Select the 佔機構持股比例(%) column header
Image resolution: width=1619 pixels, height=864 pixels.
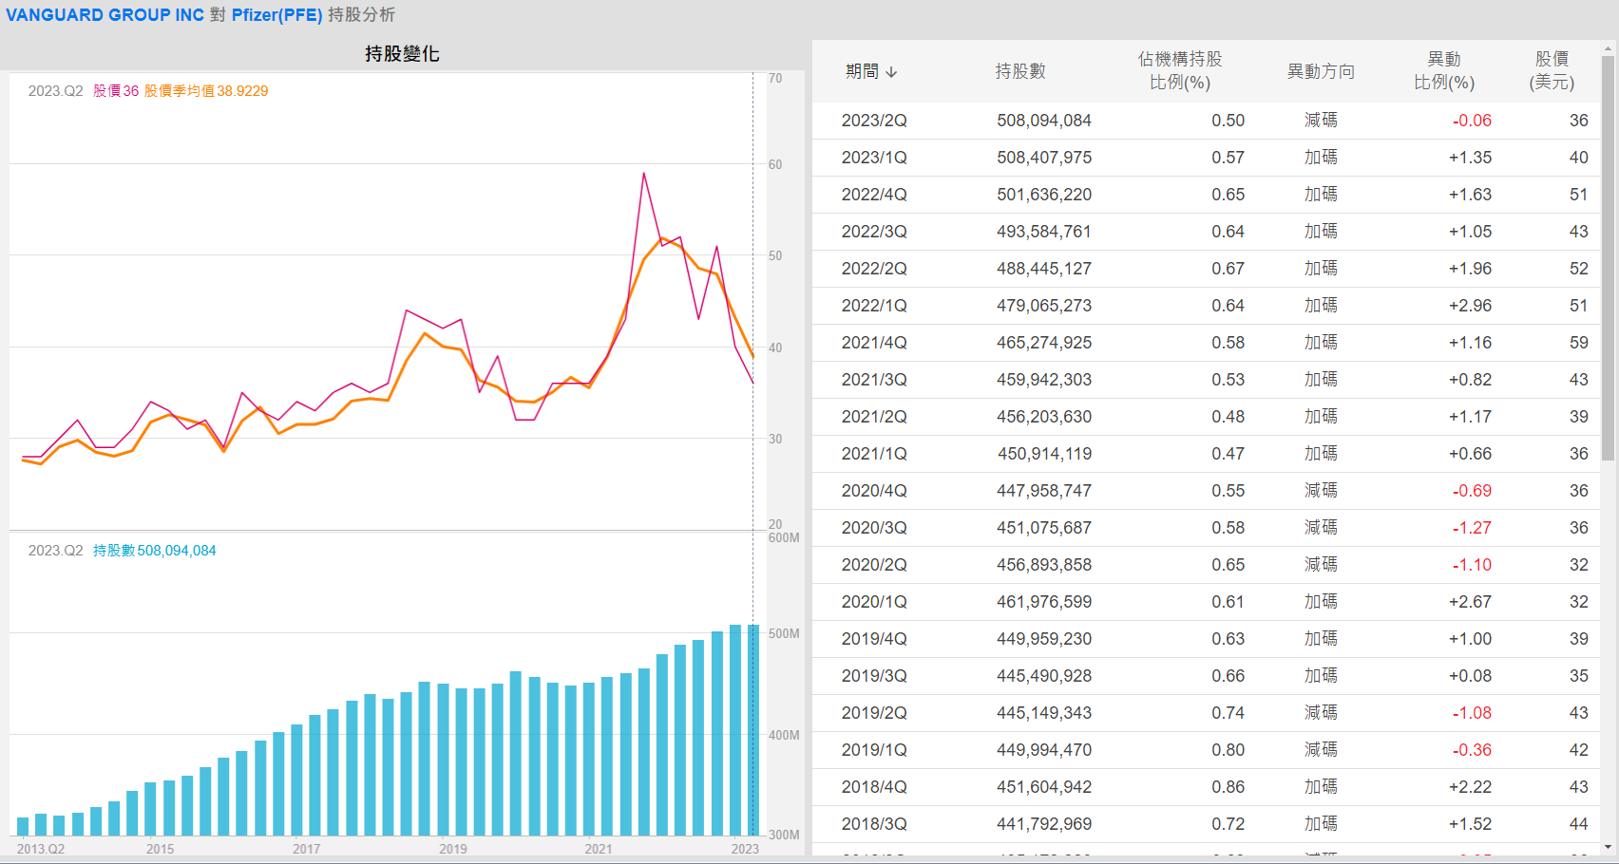(x=1179, y=71)
